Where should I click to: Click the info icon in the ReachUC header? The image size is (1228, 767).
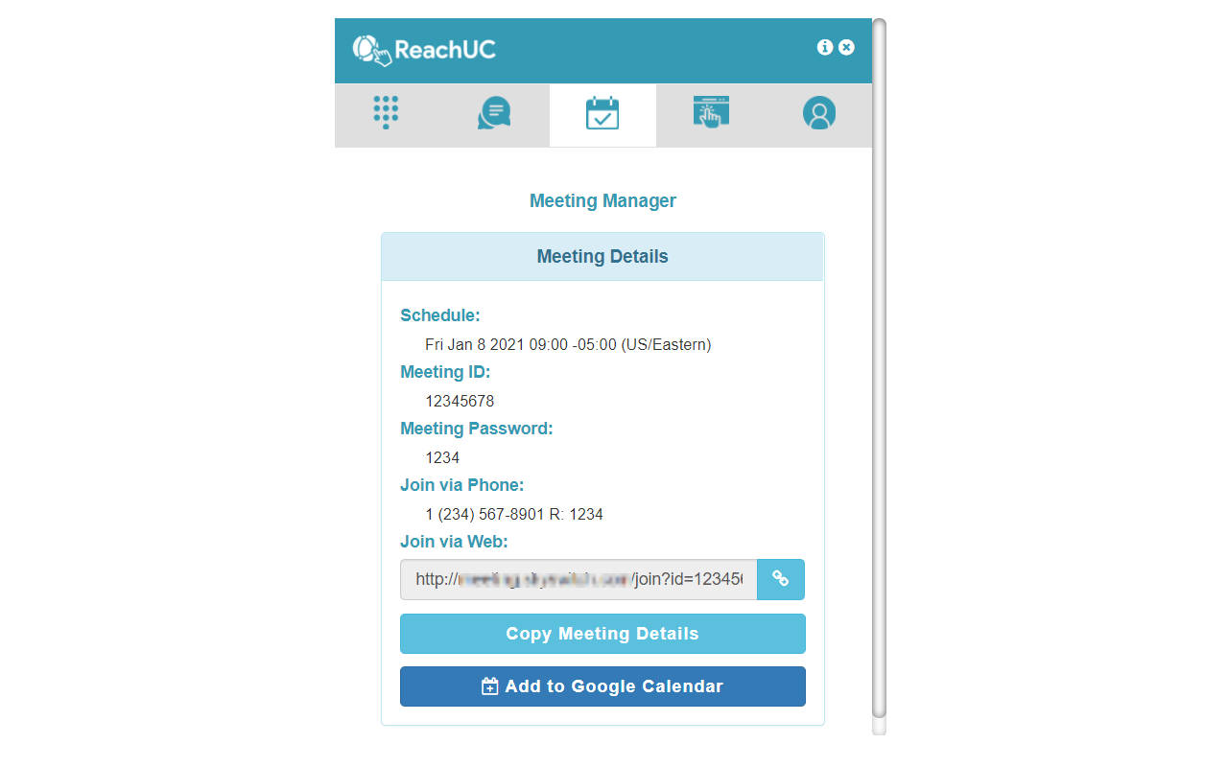tap(825, 47)
